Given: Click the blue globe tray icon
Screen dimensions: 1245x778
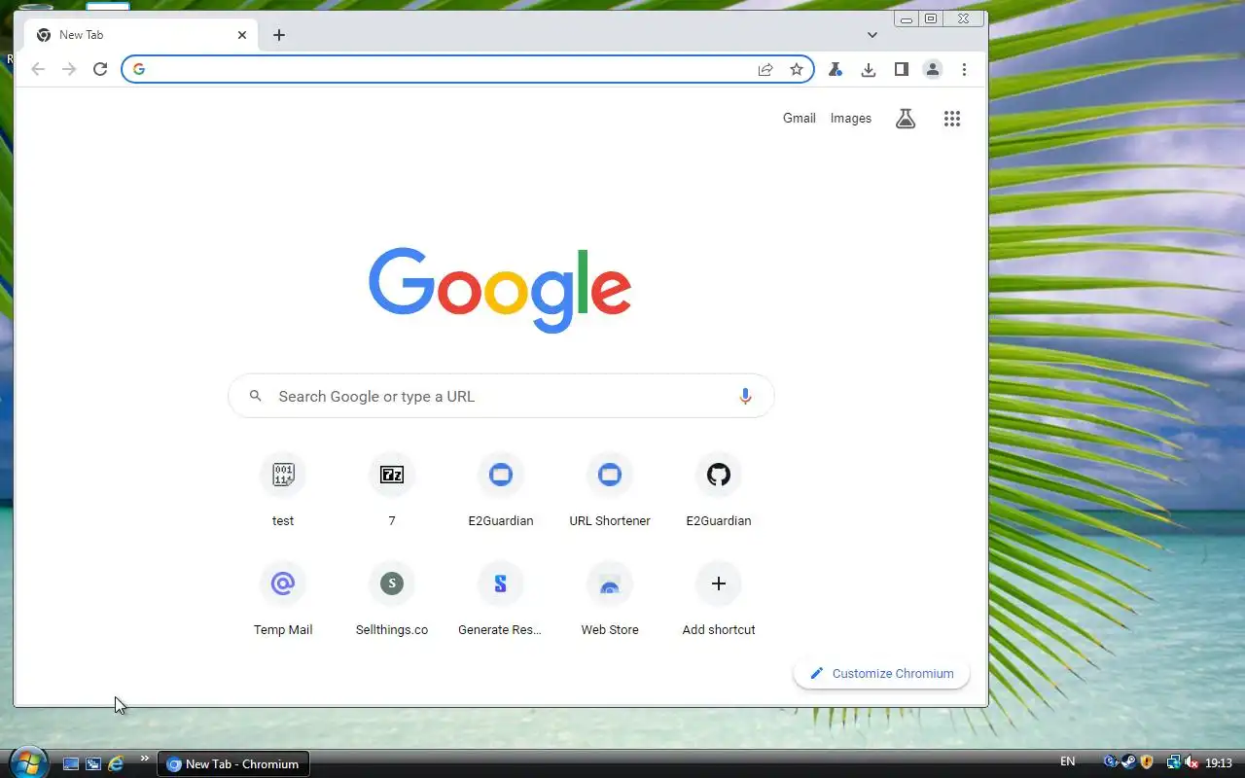Looking at the screenshot, I should [1111, 762].
